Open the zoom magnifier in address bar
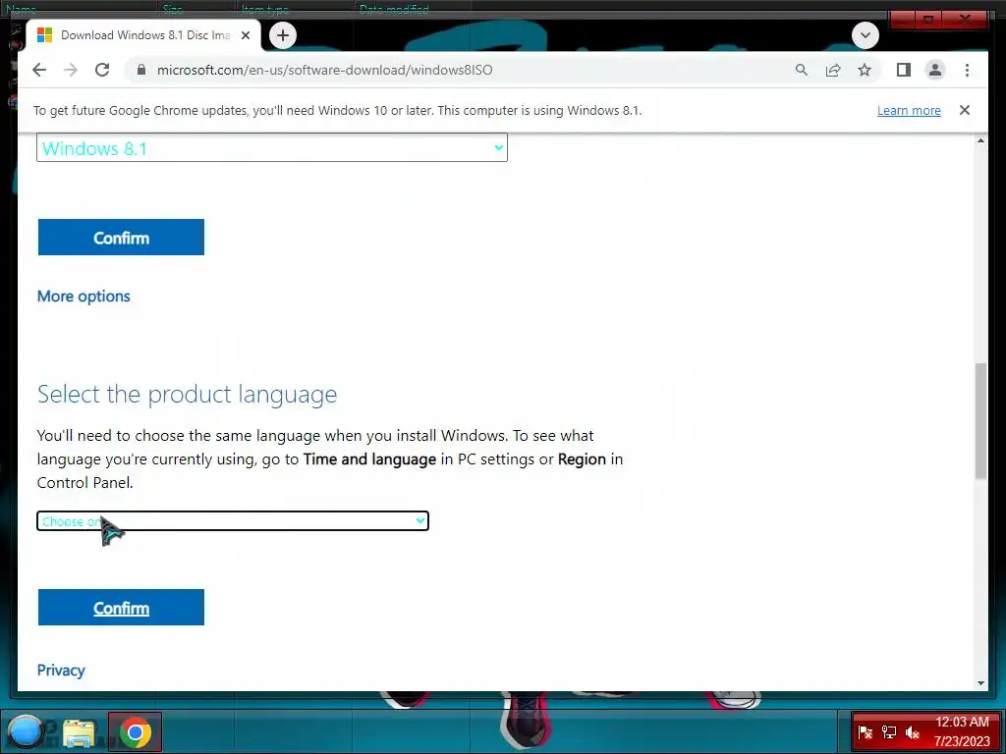The image size is (1006, 754). click(x=802, y=70)
